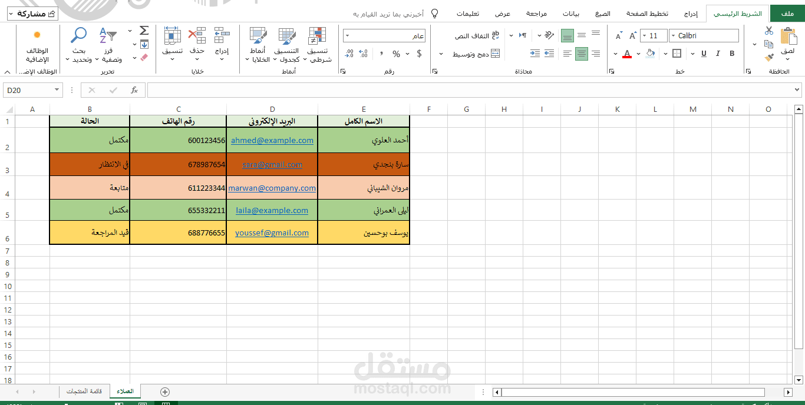Click the Clear eraser icon
The image size is (805, 405).
pos(144,58)
